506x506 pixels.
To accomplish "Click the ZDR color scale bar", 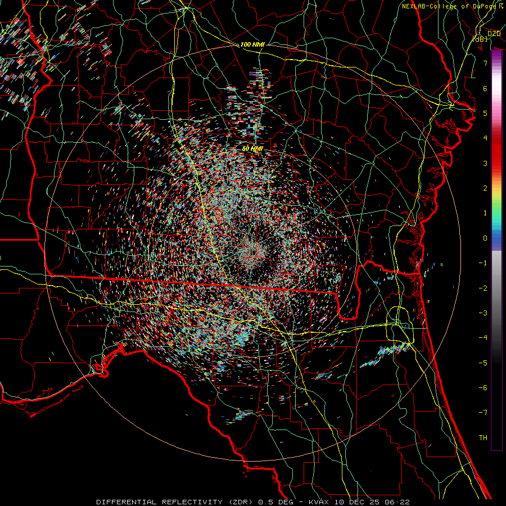I will click(x=496, y=250).
